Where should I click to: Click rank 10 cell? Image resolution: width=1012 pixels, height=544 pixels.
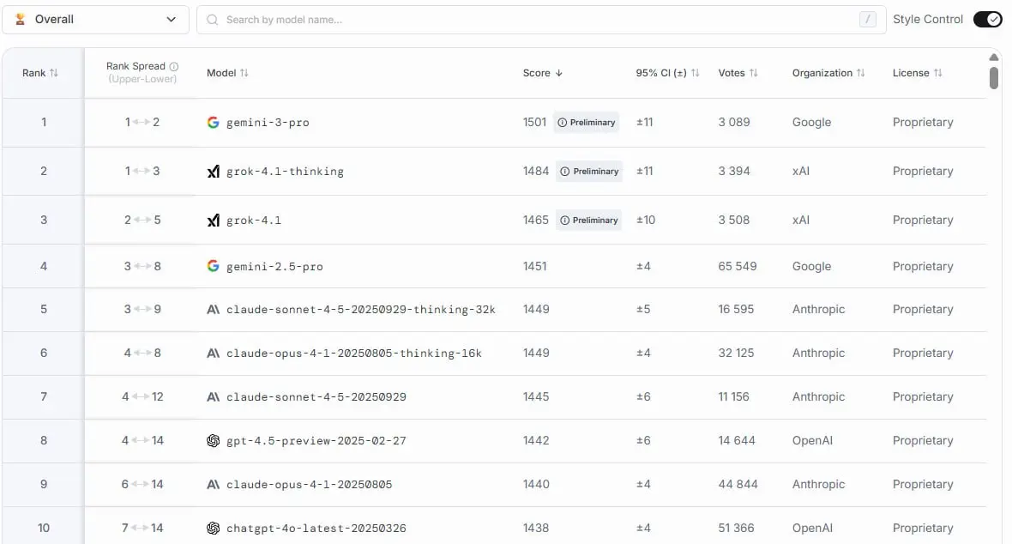tap(43, 528)
